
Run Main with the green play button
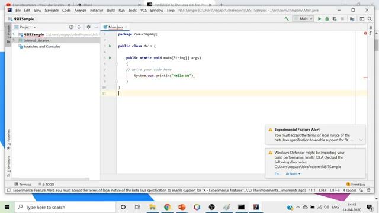click(x=319, y=18)
